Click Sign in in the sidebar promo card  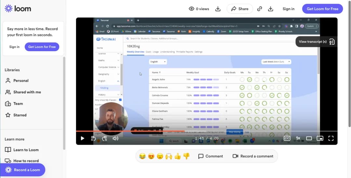[14, 47]
